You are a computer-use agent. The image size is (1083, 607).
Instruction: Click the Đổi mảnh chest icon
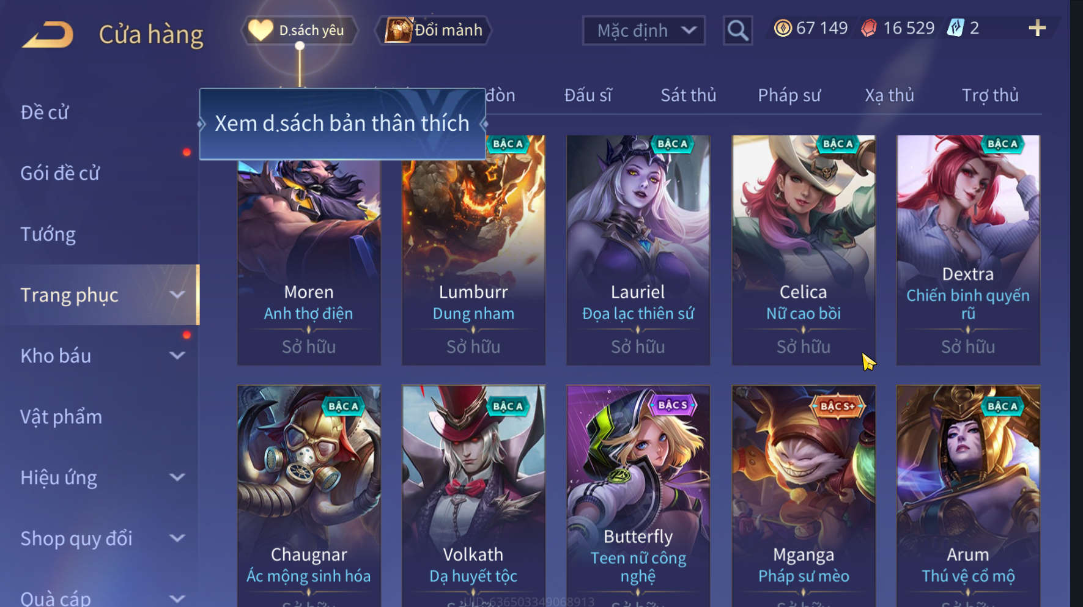[399, 30]
